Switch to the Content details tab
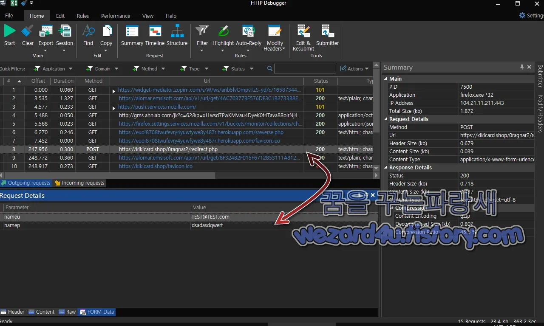The height and width of the screenshot is (326, 544). point(41,312)
